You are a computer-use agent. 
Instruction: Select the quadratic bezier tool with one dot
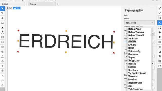pyautogui.click(x=2, y=18)
